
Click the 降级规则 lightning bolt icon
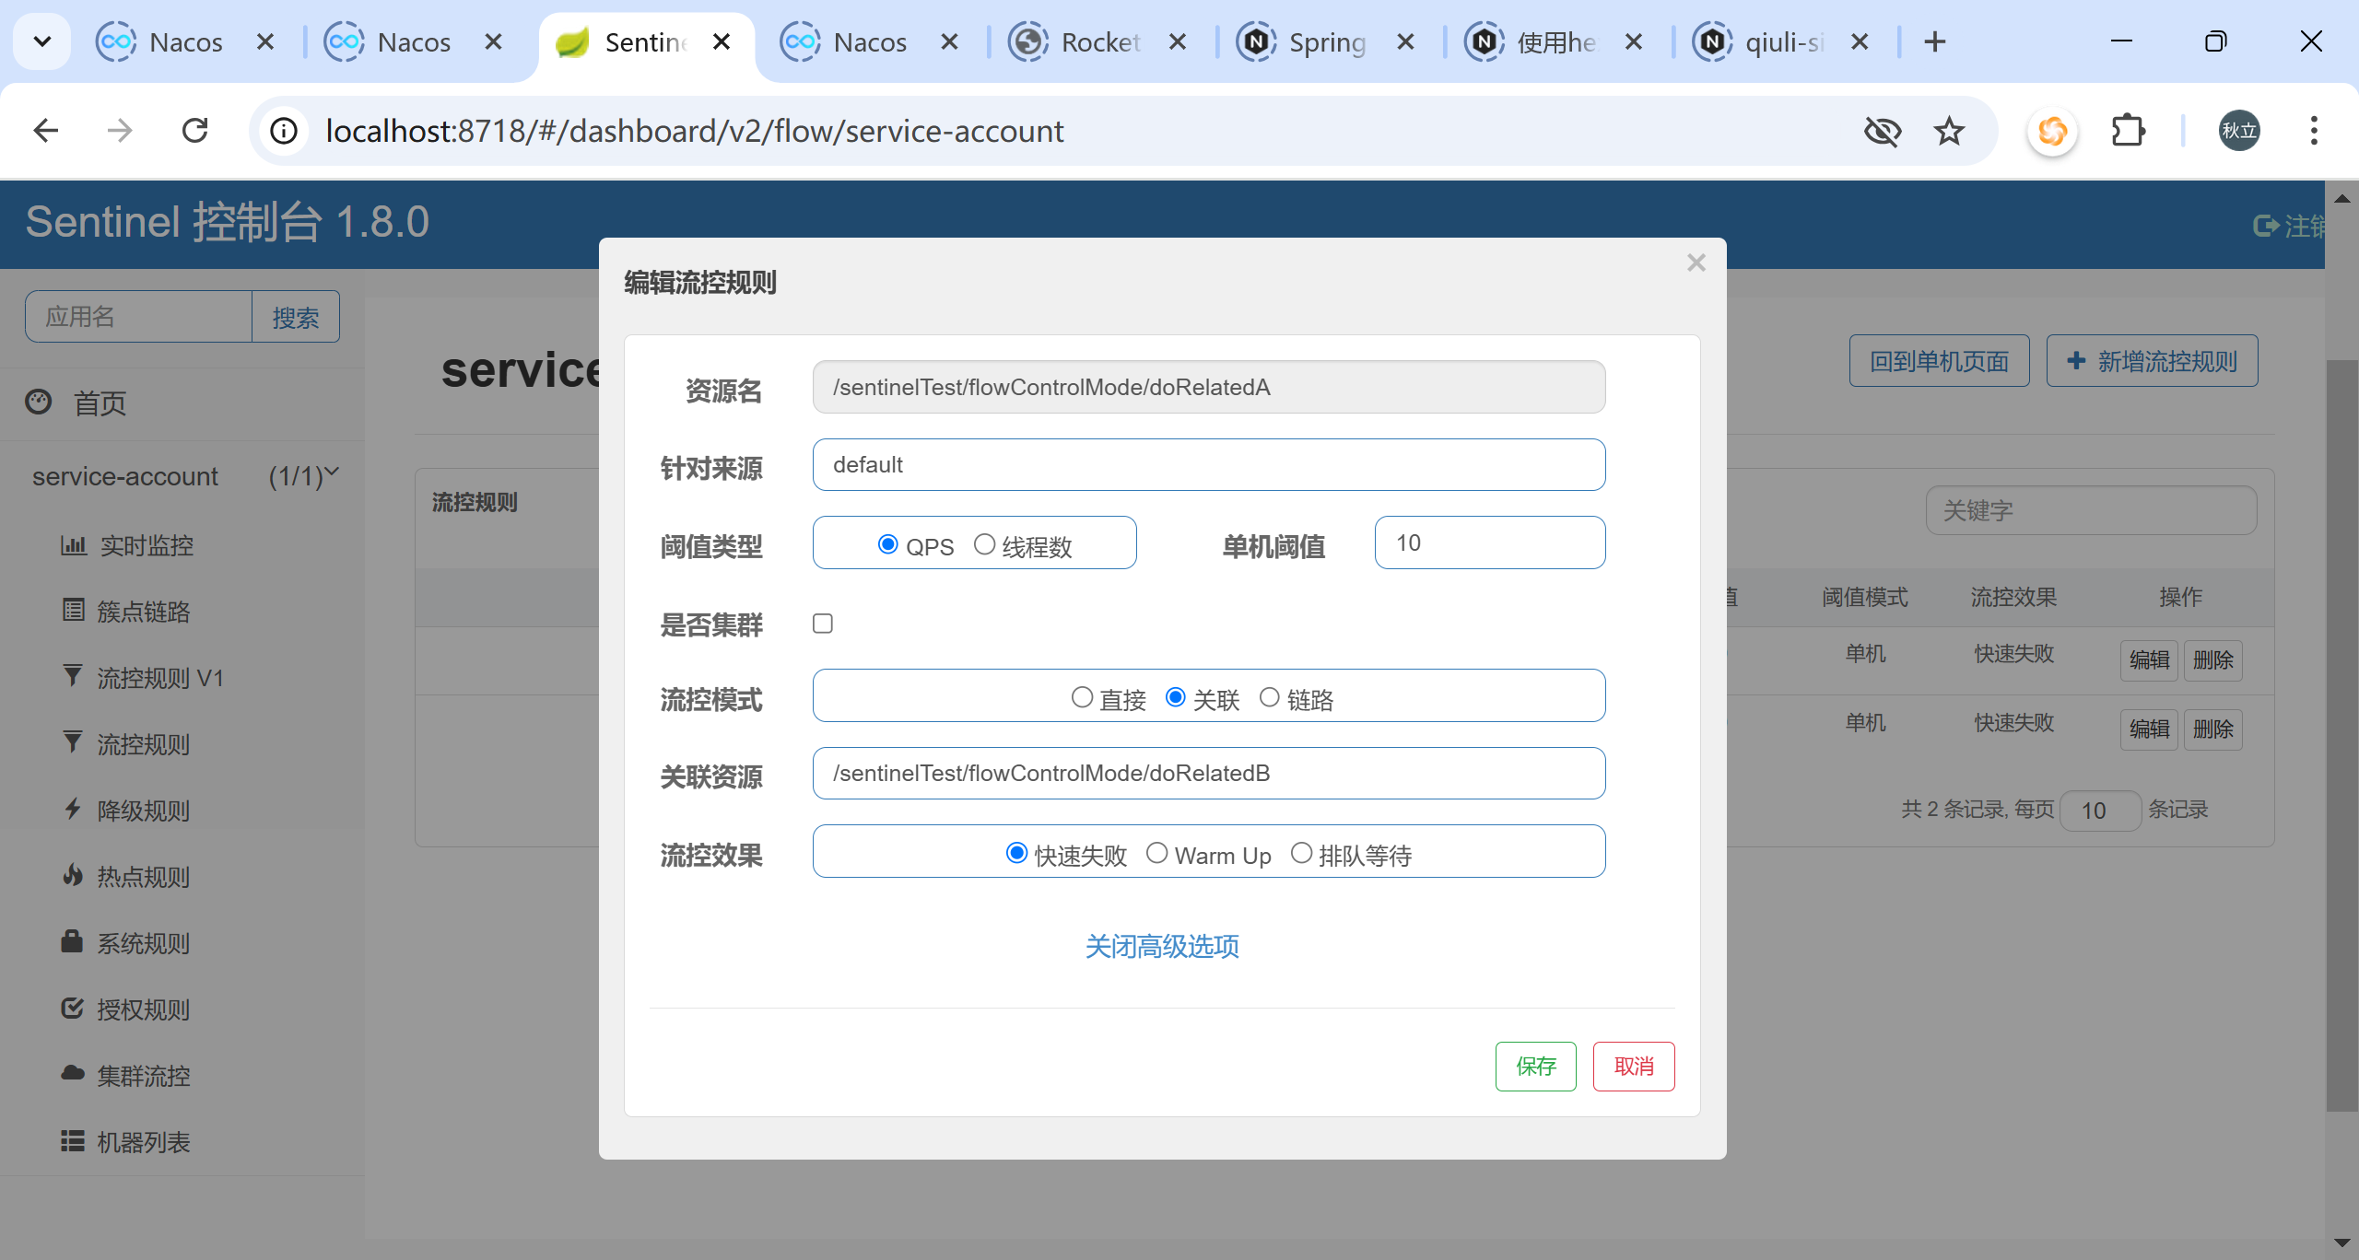click(73, 809)
